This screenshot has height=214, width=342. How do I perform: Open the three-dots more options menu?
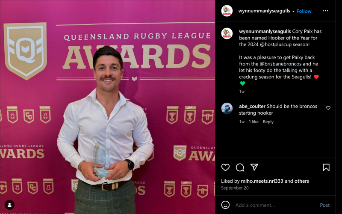[x=325, y=11]
